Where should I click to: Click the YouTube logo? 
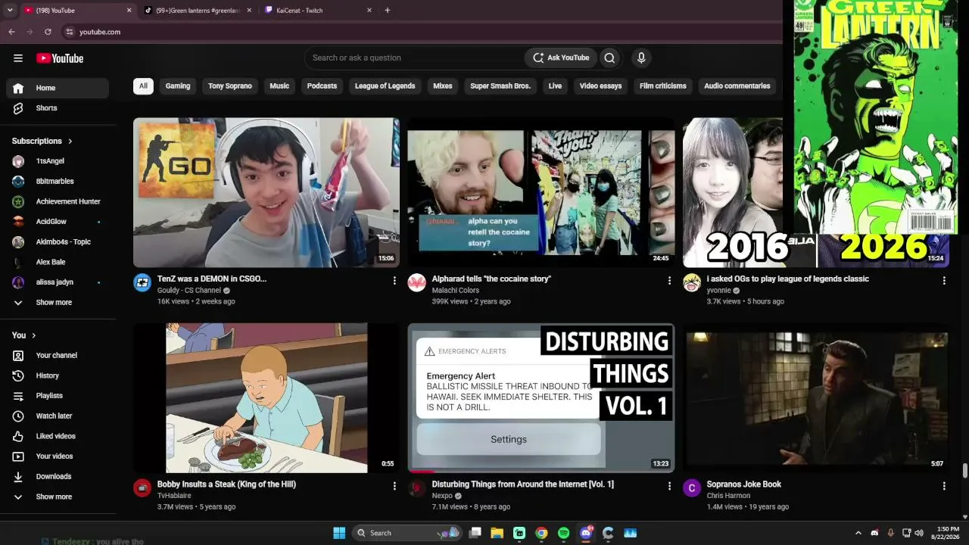click(60, 58)
